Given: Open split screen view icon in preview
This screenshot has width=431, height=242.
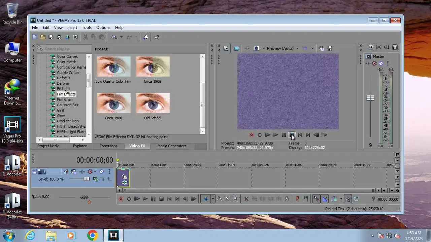Looking at the screenshot, I should point(257,48).
